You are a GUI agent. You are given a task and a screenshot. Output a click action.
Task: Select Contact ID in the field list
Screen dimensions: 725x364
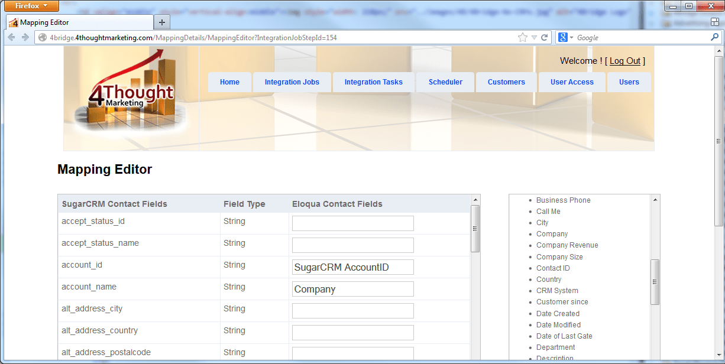[553, 268]
